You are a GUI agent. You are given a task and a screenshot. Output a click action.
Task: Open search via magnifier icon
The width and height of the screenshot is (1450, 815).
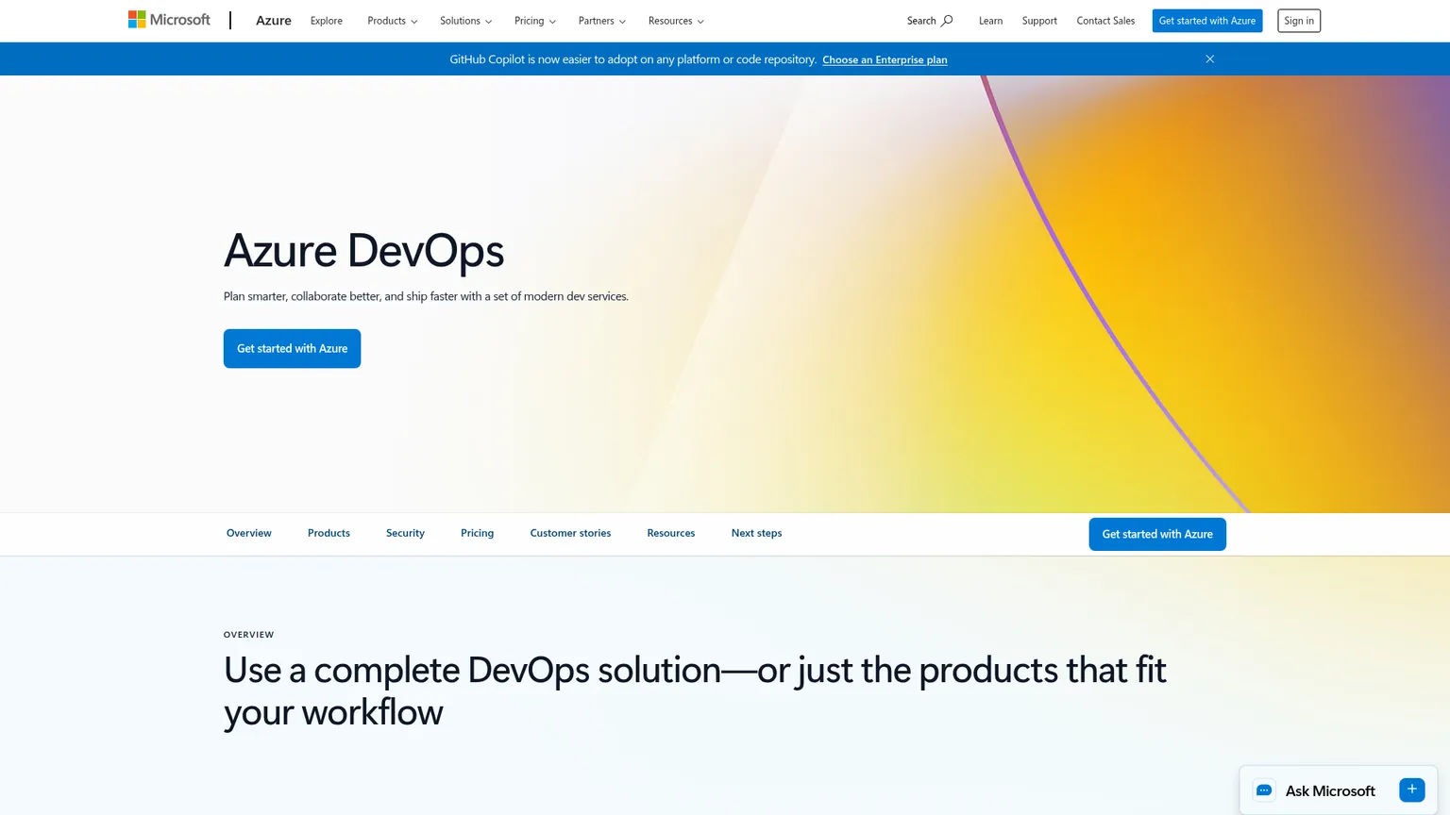pos(947,21)
